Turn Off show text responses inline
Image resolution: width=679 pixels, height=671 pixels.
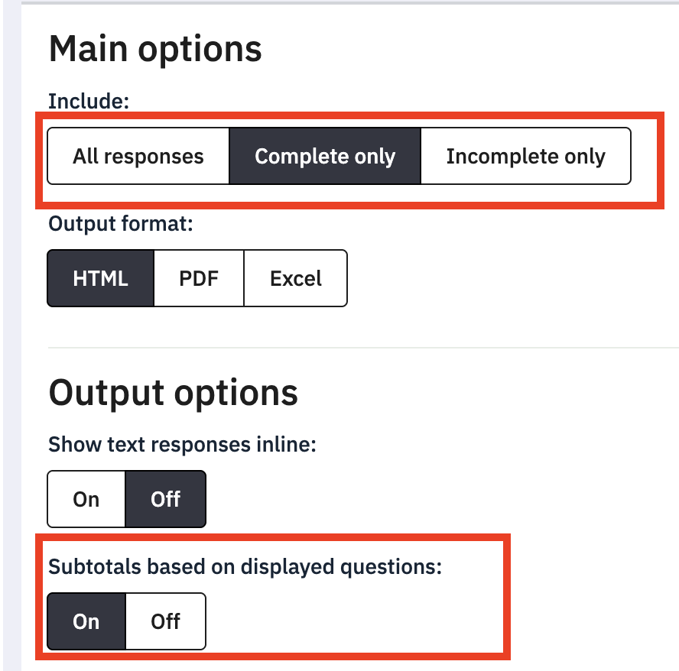(166, 499)
